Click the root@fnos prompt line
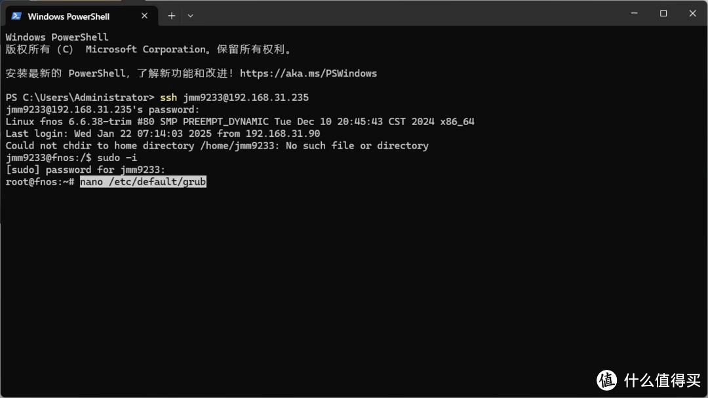Viewport: 708px width, 398px height. click(x=106, y=181)
